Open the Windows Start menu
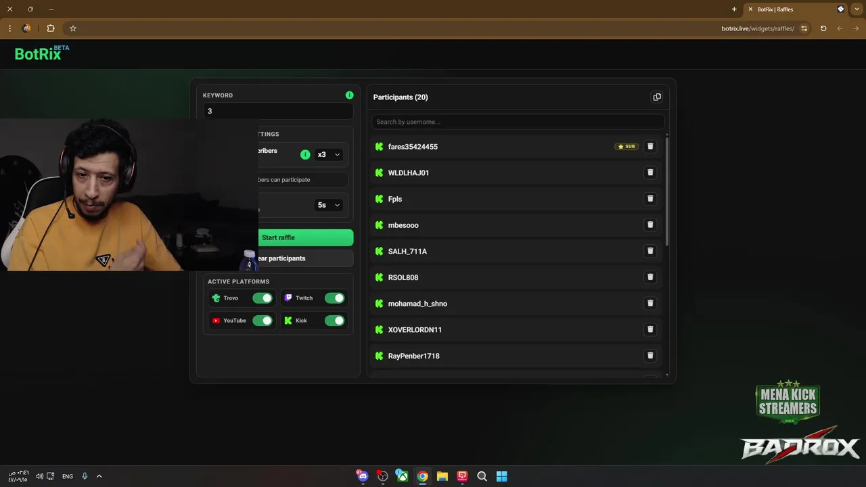 coord(501,476)
